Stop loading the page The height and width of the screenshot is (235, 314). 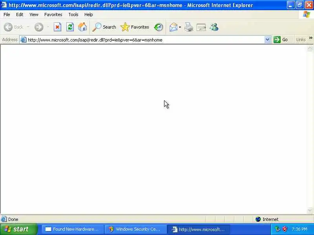coord(57,27)
